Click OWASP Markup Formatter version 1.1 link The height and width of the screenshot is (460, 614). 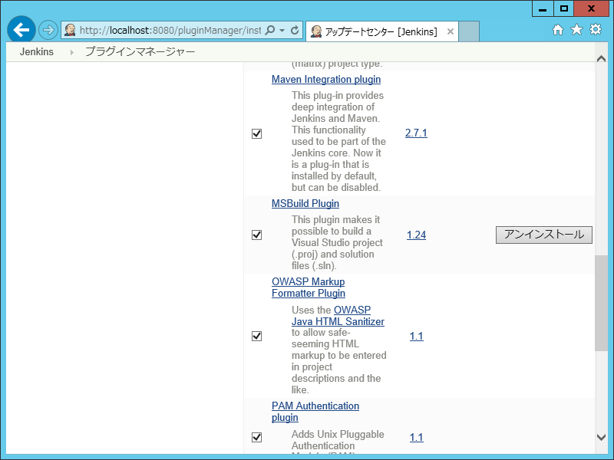(416, 336)
